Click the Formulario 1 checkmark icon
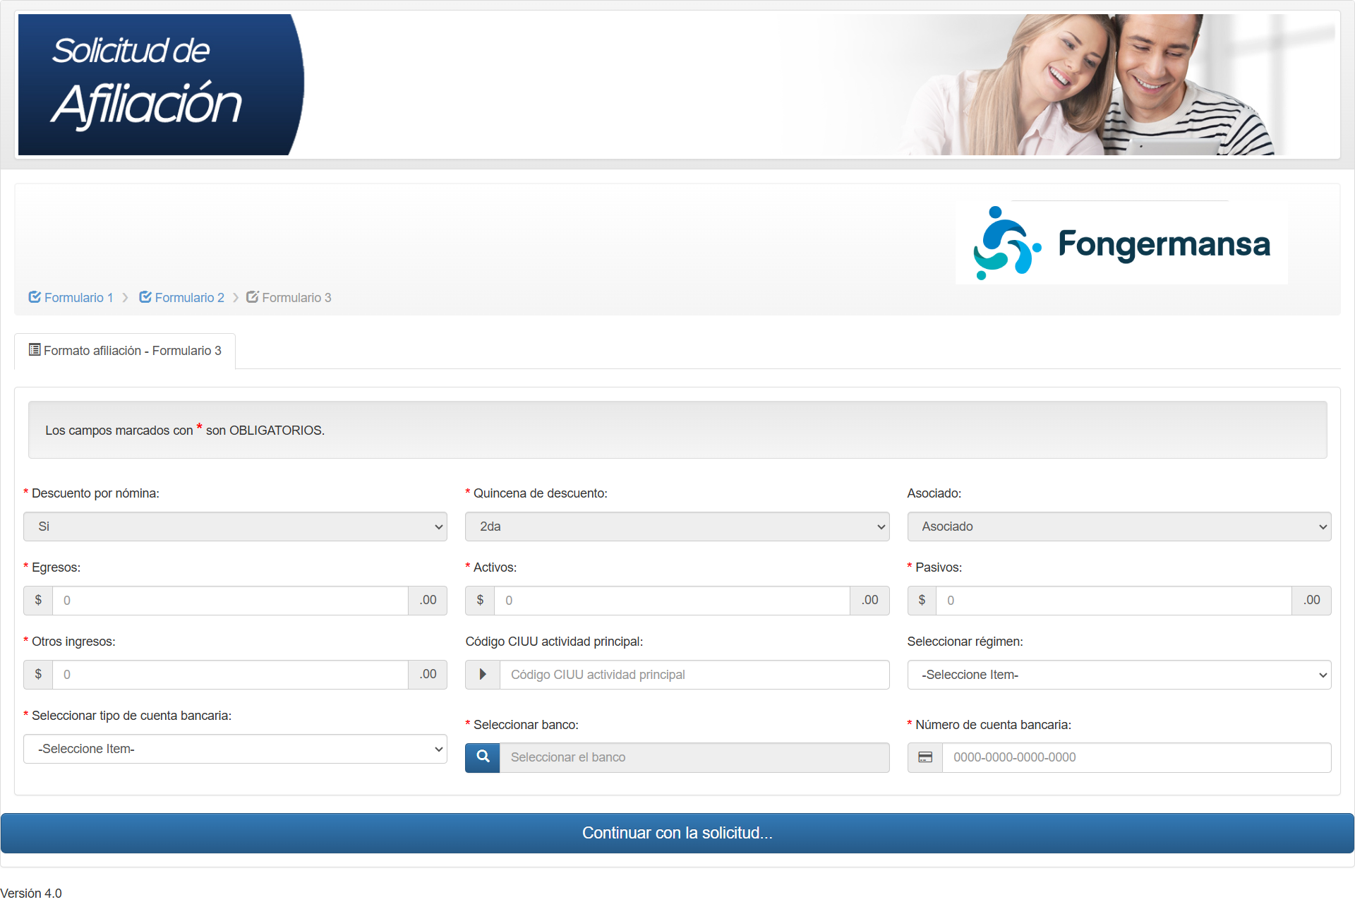Image resolution: width=1355 pixels, height=902 pixels. tap(34, 297)
